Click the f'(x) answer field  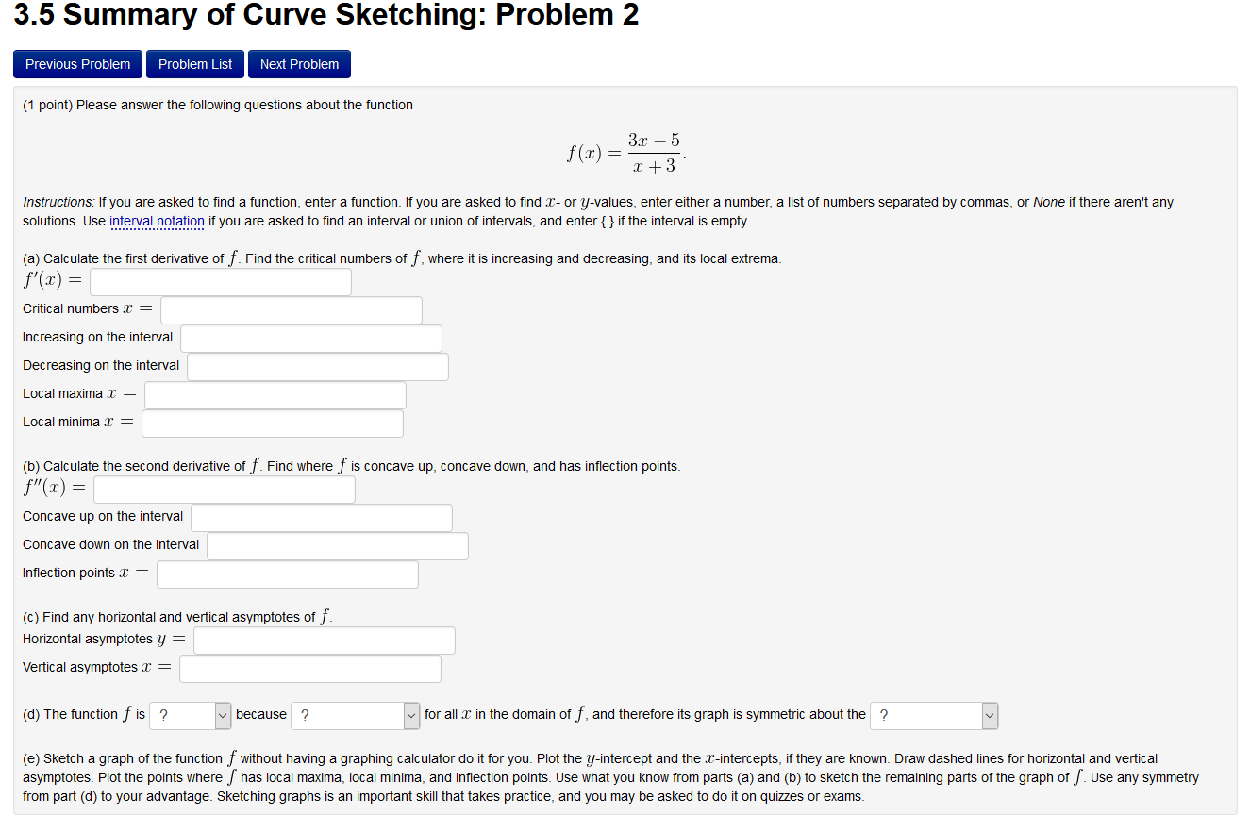[x=220, y=280]
